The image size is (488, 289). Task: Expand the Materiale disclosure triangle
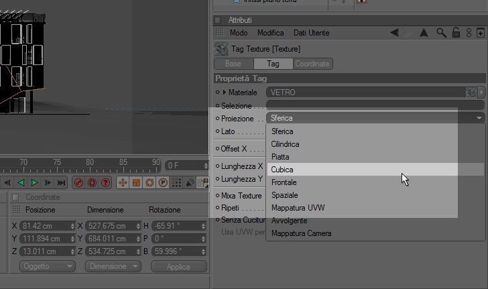pos(224,92)
